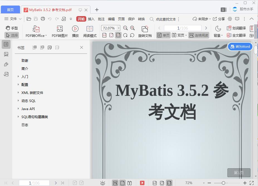Viewport: 258px width, 186px height.
Task: Open the feedback chat bubble icon
Action: 237,19
